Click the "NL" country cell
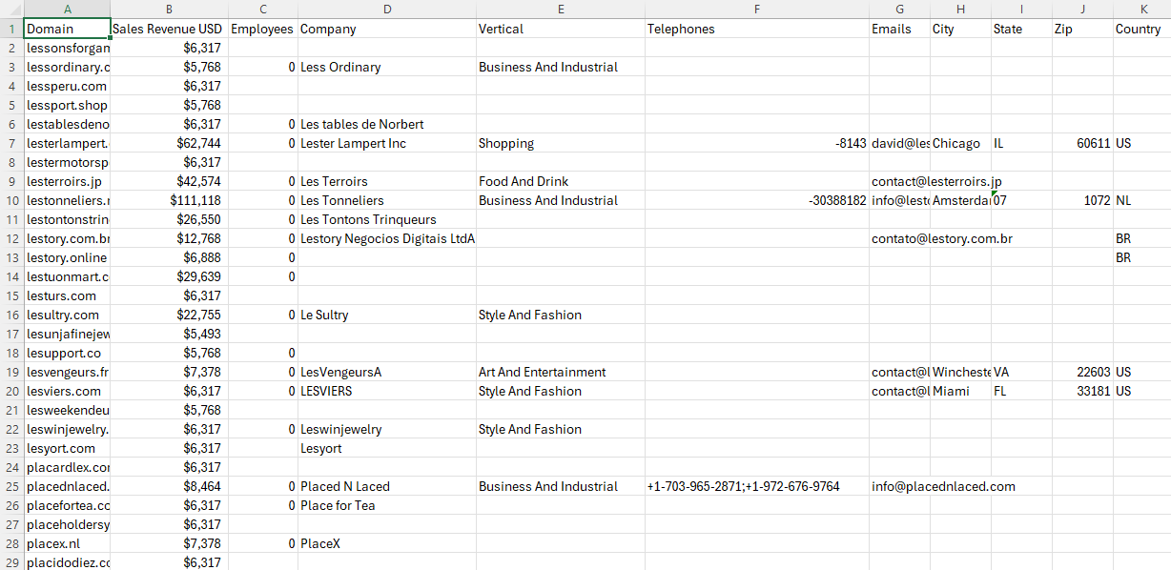 point(1141,200)
